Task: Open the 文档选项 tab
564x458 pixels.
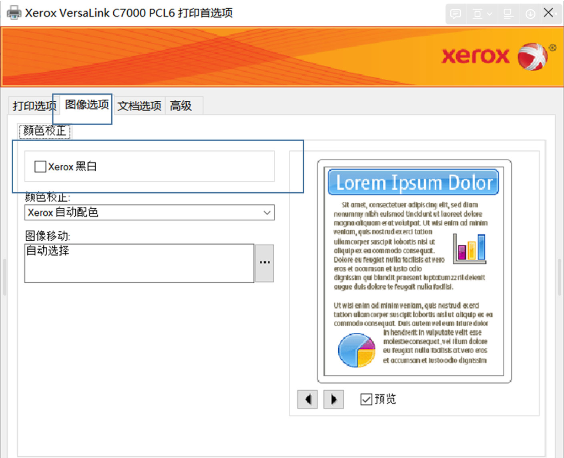Action: pyautogui.click(x=139, y=106)
